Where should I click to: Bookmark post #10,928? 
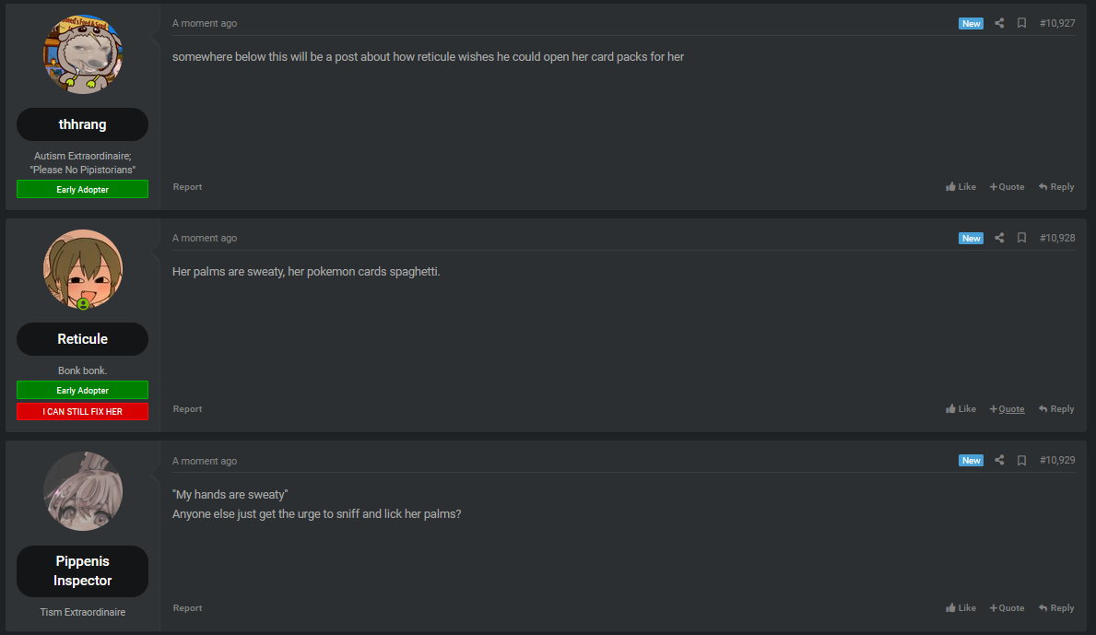point(1021,238)
